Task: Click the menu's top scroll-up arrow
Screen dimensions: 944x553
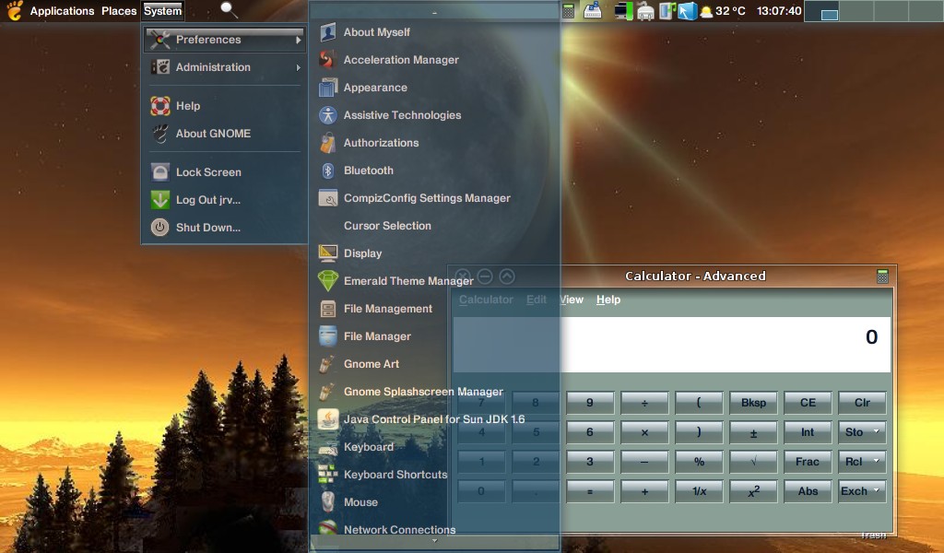Action: pos(435,11)
